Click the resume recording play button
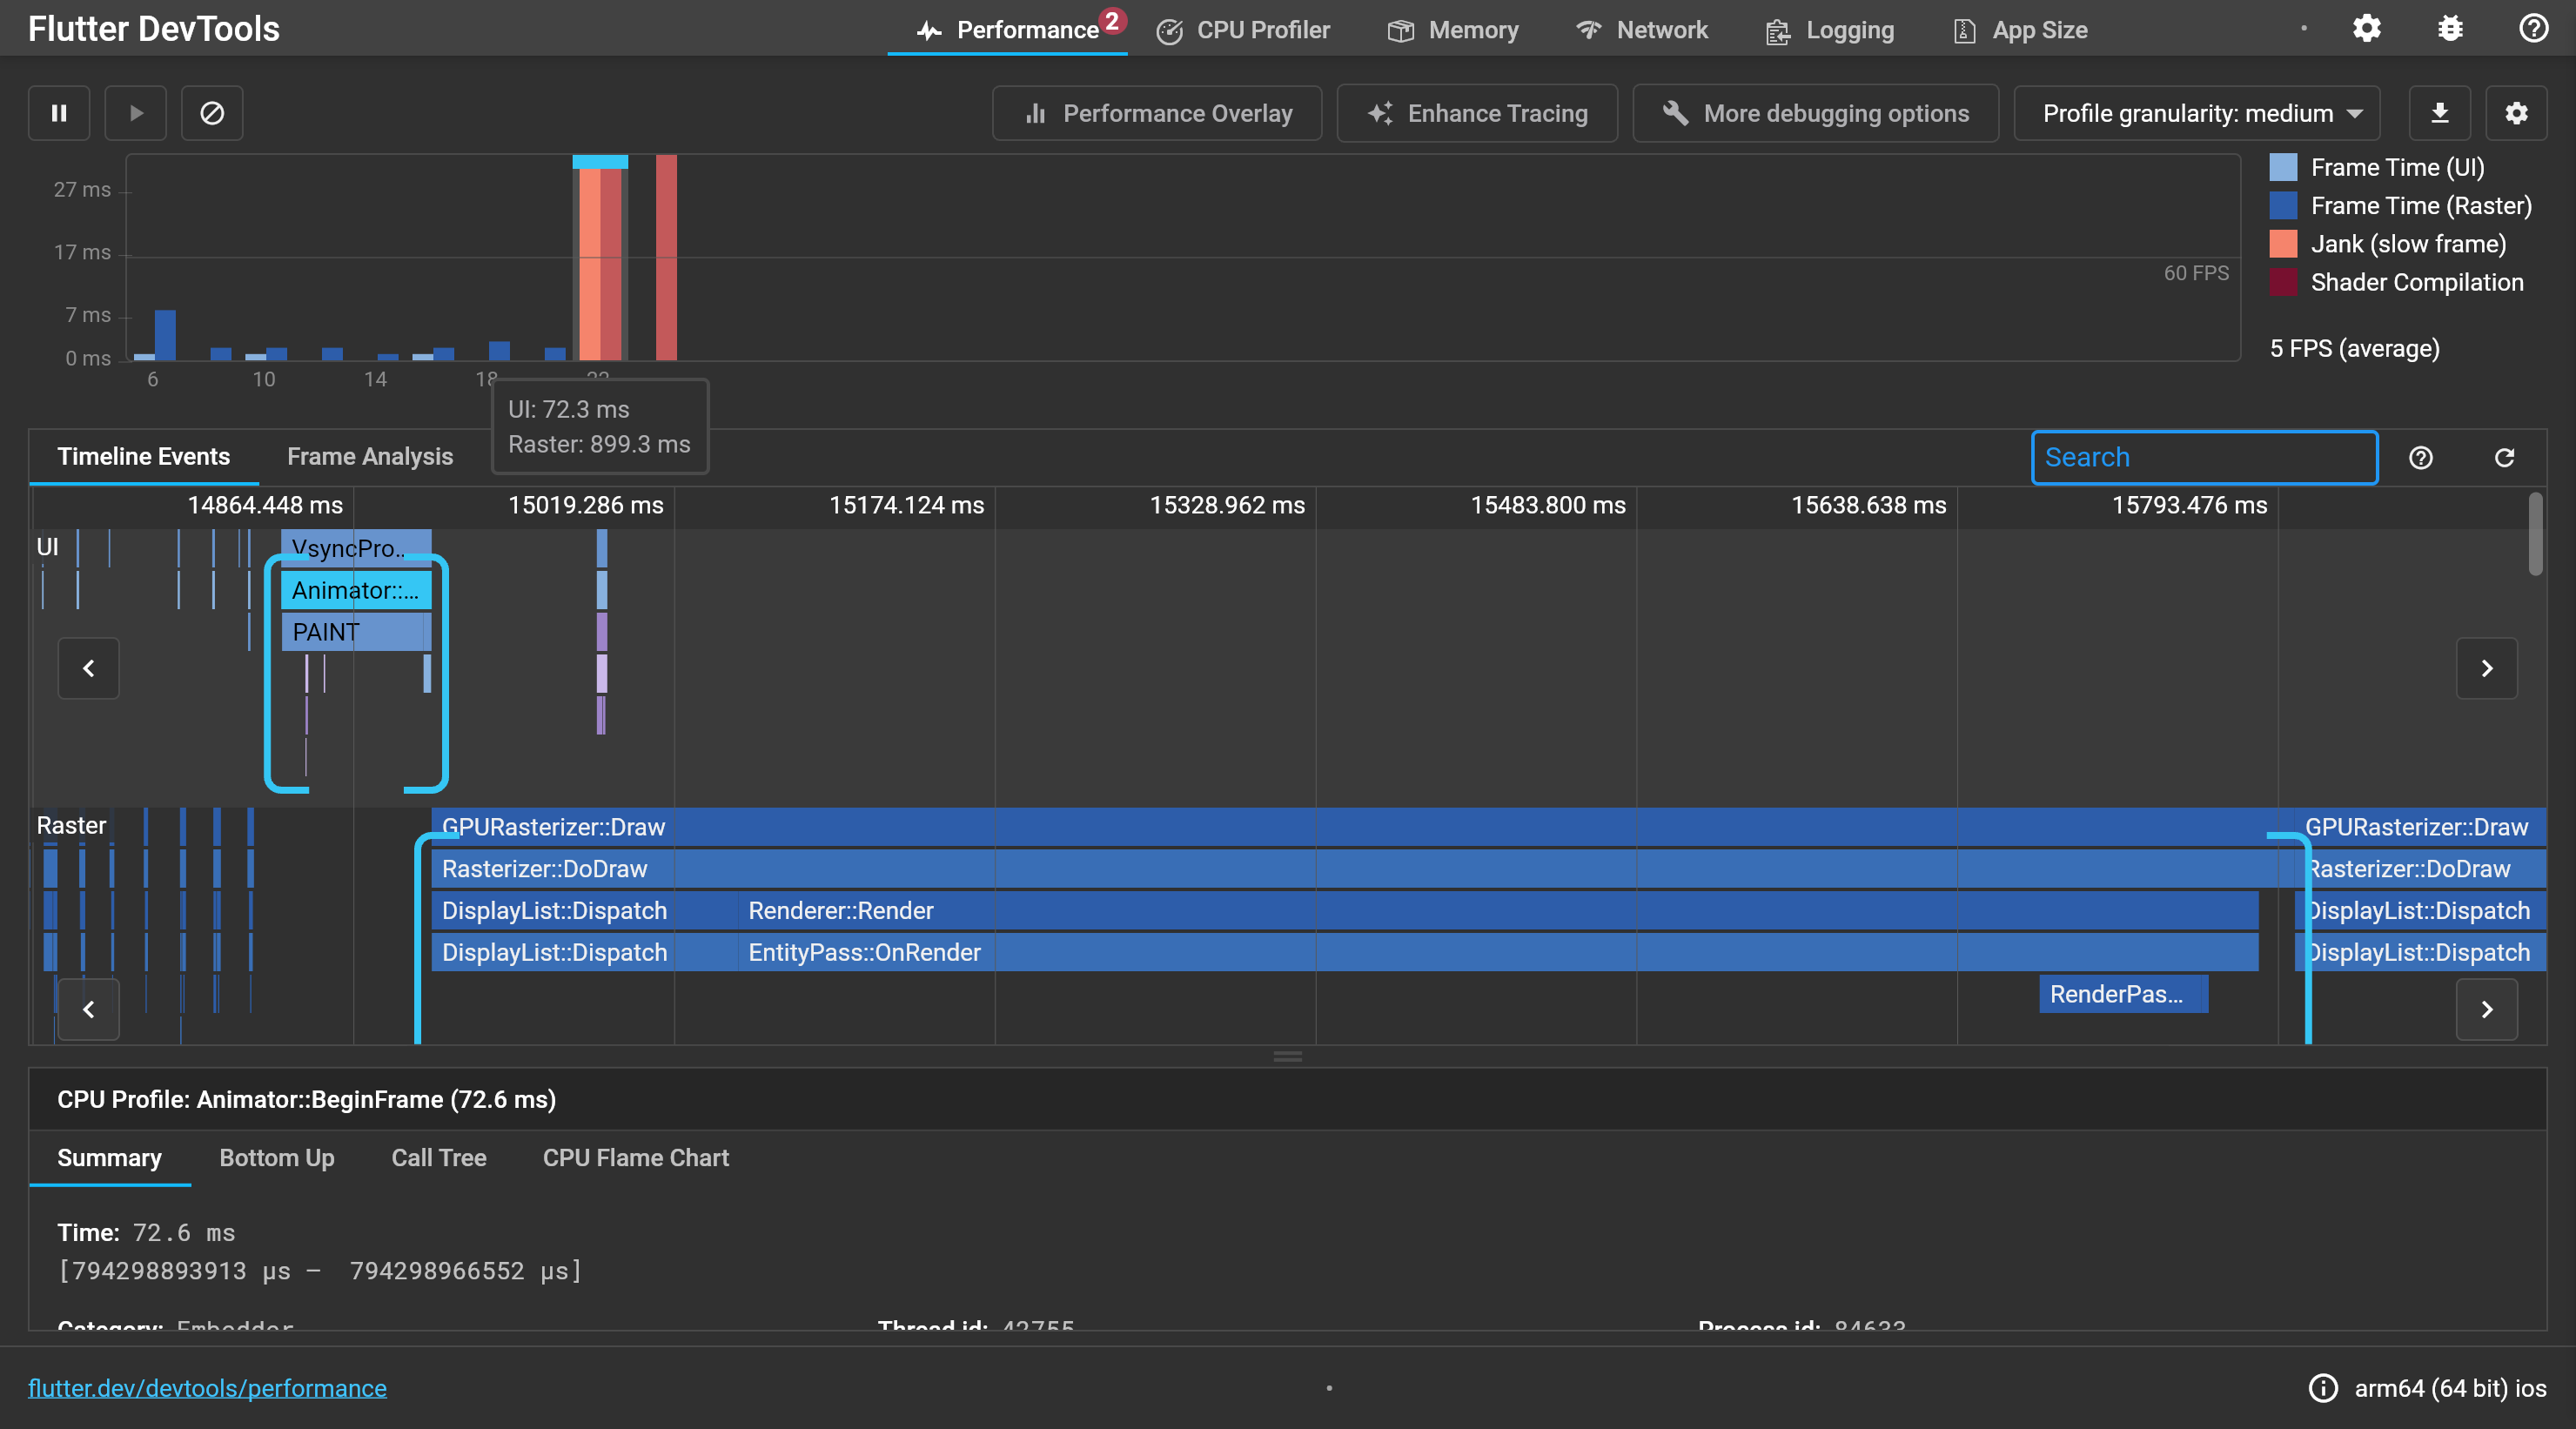 click(x=136, y=113)
